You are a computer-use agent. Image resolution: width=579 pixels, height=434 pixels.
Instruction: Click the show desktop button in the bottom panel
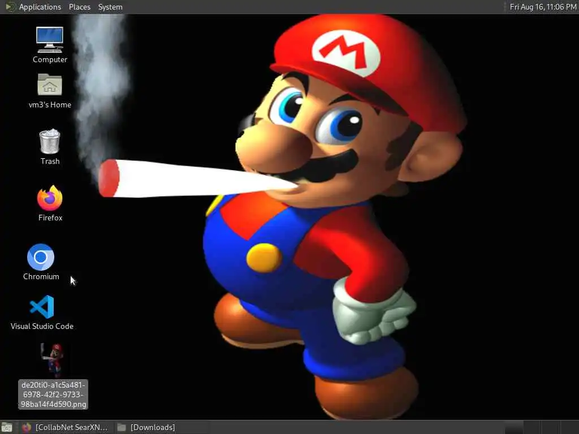pos(7,427)
